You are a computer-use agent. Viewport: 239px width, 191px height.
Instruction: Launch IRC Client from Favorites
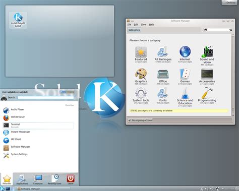tap(38, 140)
